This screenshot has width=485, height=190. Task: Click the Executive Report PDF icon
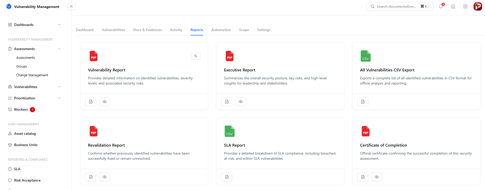click(230, 56)
